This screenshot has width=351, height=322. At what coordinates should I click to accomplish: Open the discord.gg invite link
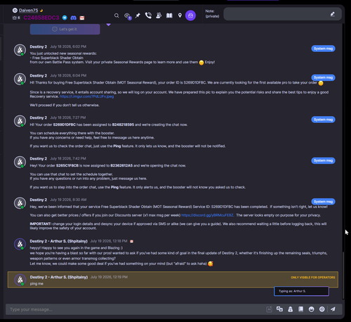pyautogui.click(x=207, y=215)
